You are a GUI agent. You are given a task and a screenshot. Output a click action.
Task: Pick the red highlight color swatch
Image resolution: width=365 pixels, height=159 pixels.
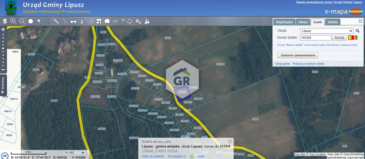(x=353, y=38)
